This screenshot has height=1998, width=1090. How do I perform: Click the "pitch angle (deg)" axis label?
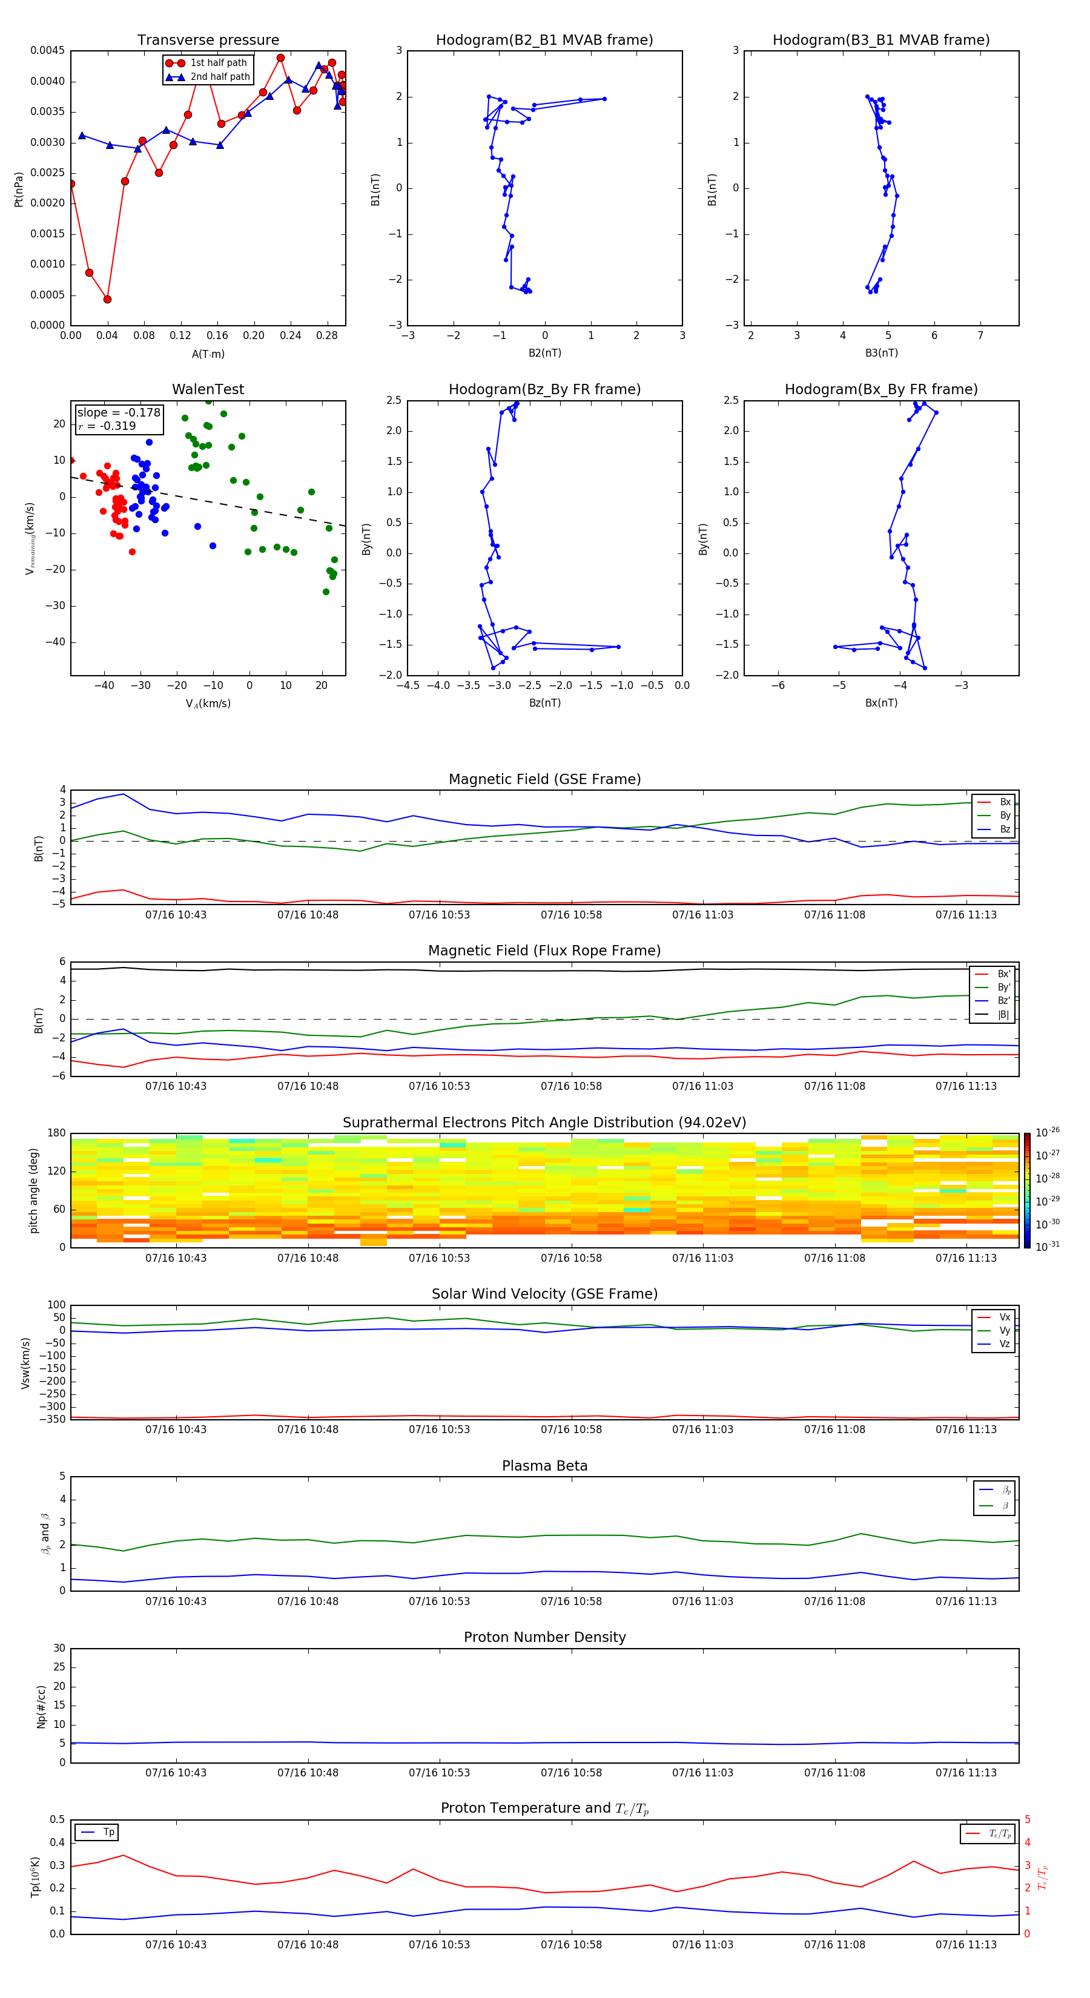(x=33, y=1190)
